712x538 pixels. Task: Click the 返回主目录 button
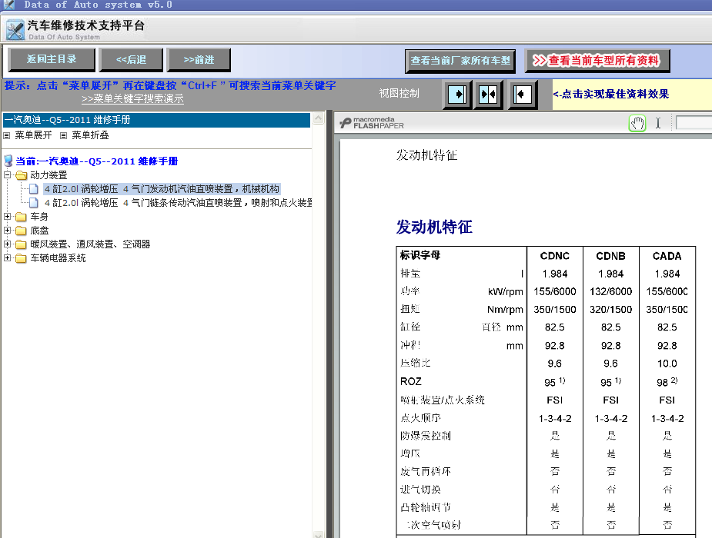point(52,60)
